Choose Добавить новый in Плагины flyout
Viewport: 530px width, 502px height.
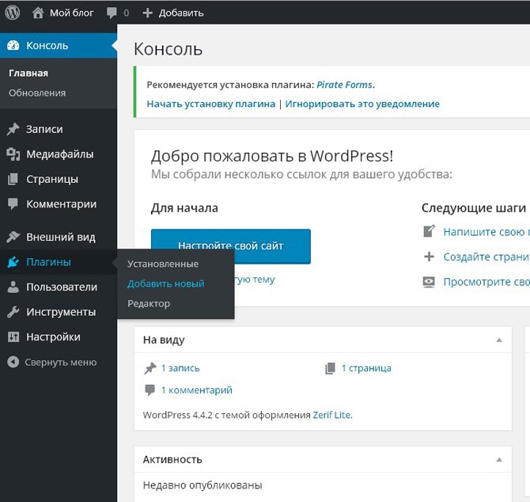click(x=166, y=283)
